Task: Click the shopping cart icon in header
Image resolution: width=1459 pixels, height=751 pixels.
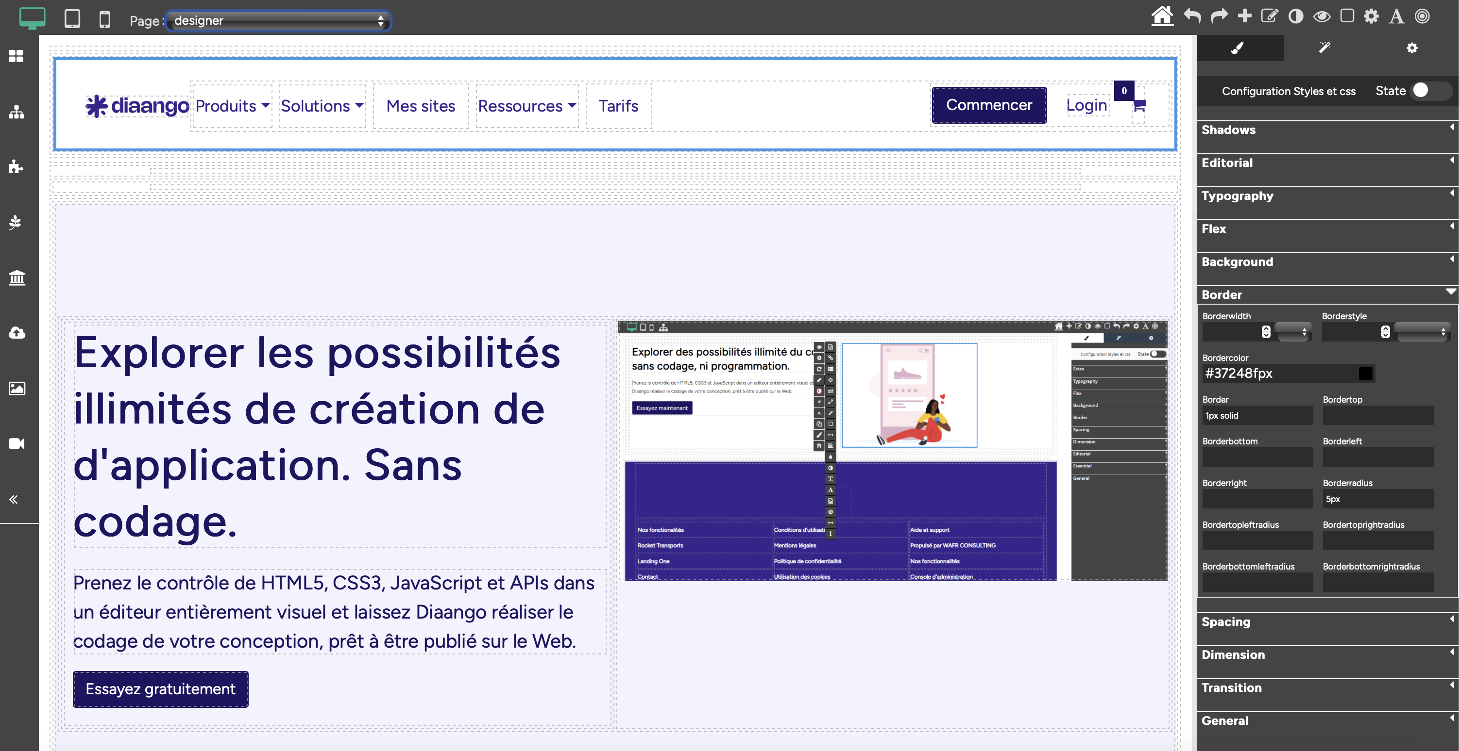Action: pos(1139,105)
